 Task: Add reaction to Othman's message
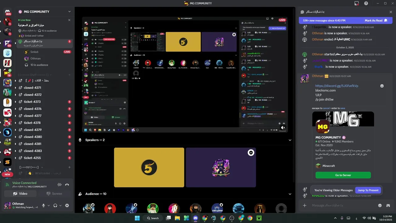coord(382,85)
